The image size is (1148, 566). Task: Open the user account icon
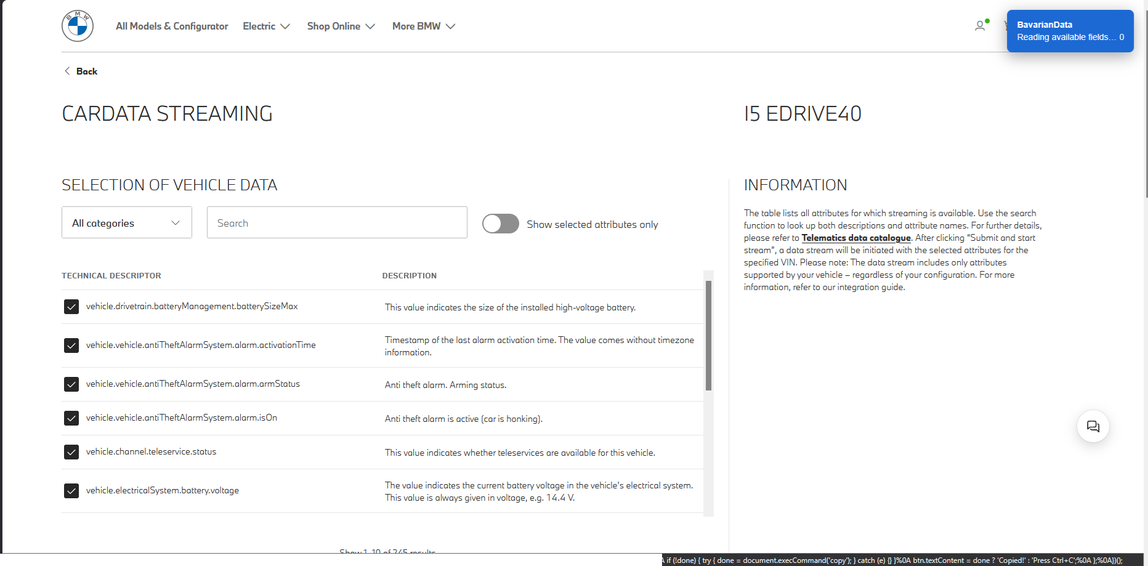point(980,26)
